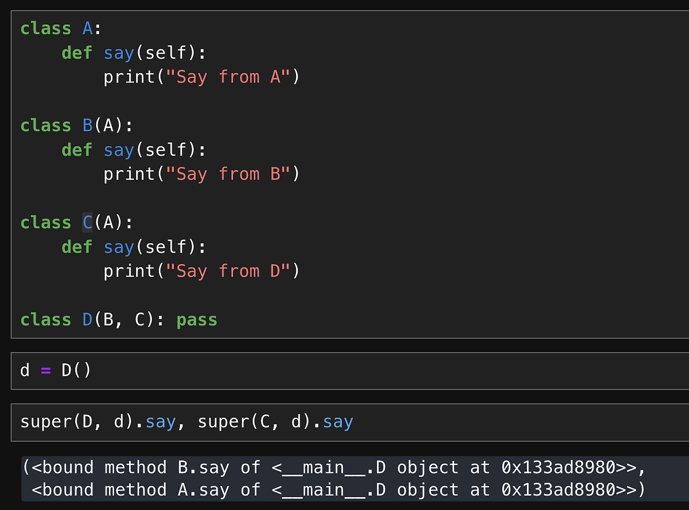
Task: Click the highlighted class name C
Action: point(87,222)
